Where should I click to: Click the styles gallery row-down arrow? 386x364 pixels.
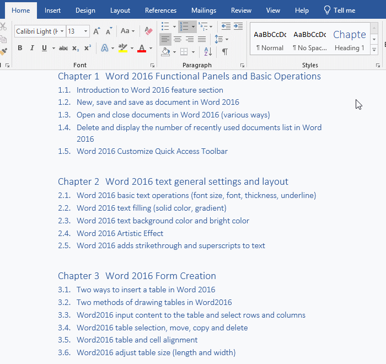tap(374, 39)
